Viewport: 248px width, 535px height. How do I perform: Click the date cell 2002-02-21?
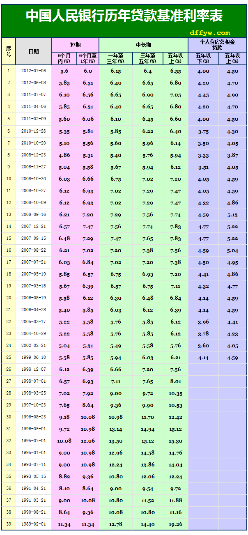[x=34, y=346]
